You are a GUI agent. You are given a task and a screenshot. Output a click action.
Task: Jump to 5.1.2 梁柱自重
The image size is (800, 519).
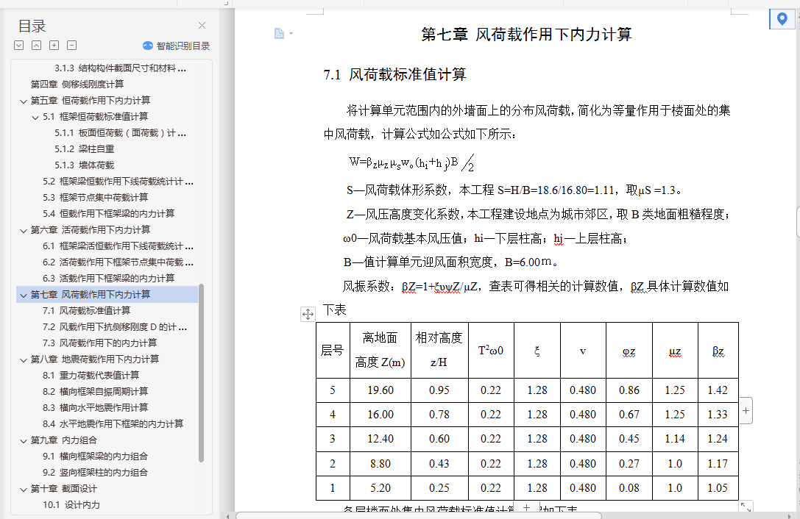[84, 149]
